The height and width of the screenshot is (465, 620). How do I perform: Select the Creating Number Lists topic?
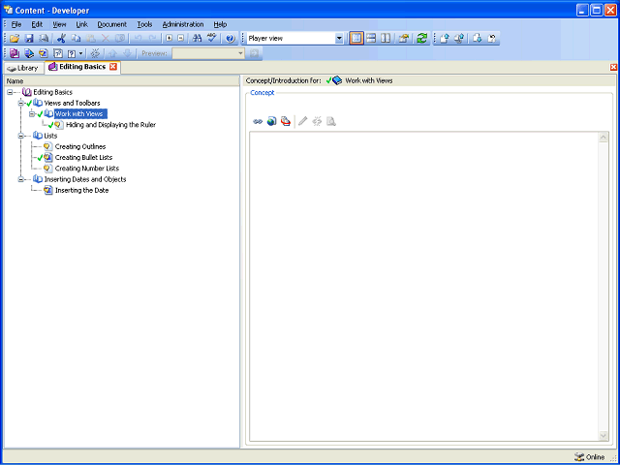[x=87, y=169]
